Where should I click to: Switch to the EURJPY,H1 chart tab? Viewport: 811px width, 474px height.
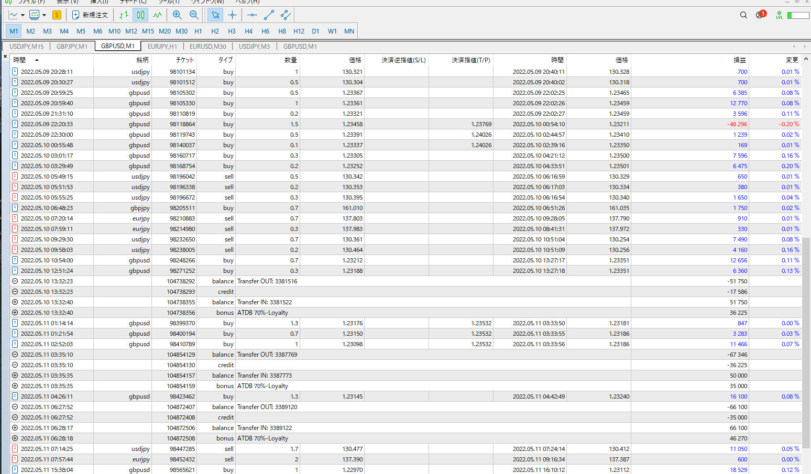[162, 46]
